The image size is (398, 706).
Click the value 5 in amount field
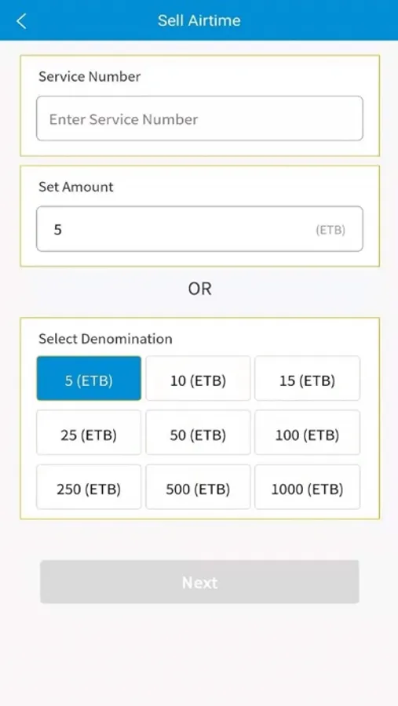57,230
